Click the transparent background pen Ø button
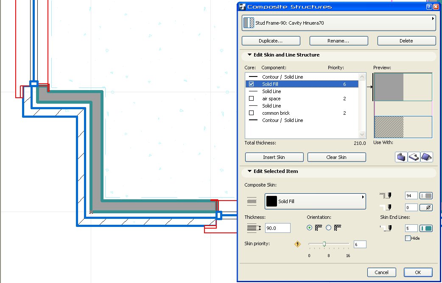Image resolution: width=442 pixels, height=283 pixels. [x=426, y=207]
